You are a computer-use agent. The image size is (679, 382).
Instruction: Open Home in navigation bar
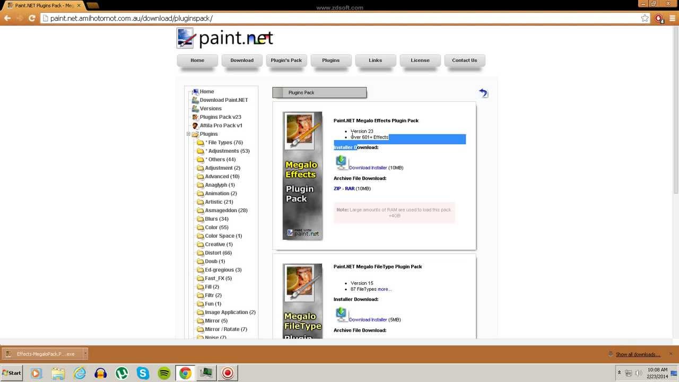tap(197, 60)
